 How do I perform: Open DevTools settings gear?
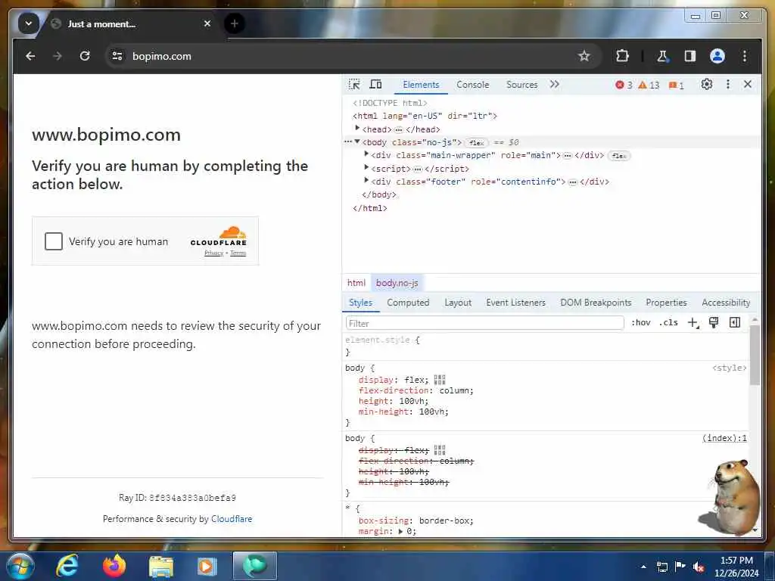coord(707,85)
